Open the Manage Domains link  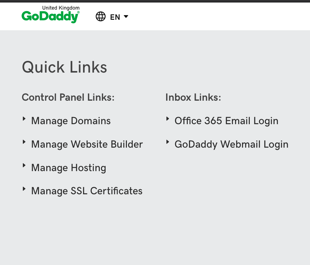[x=71, y=121]
